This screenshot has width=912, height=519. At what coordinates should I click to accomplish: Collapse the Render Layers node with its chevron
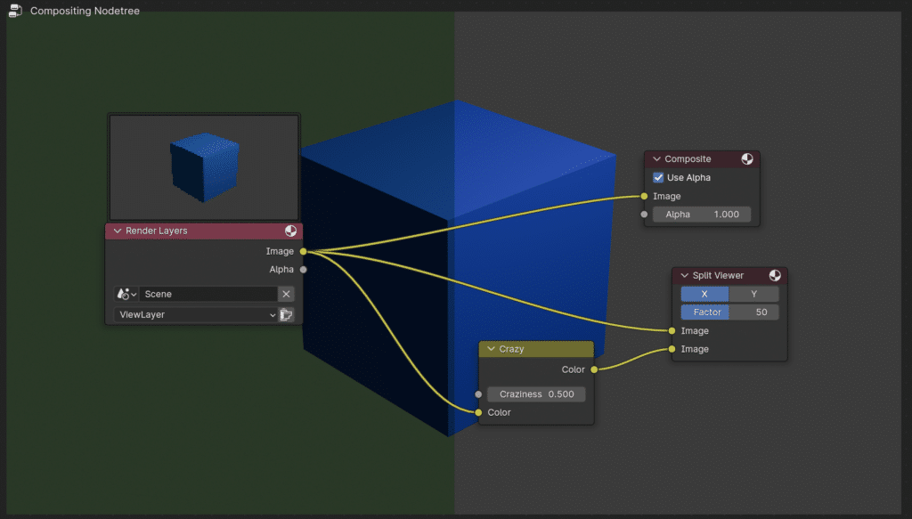[x=117, y=231]
